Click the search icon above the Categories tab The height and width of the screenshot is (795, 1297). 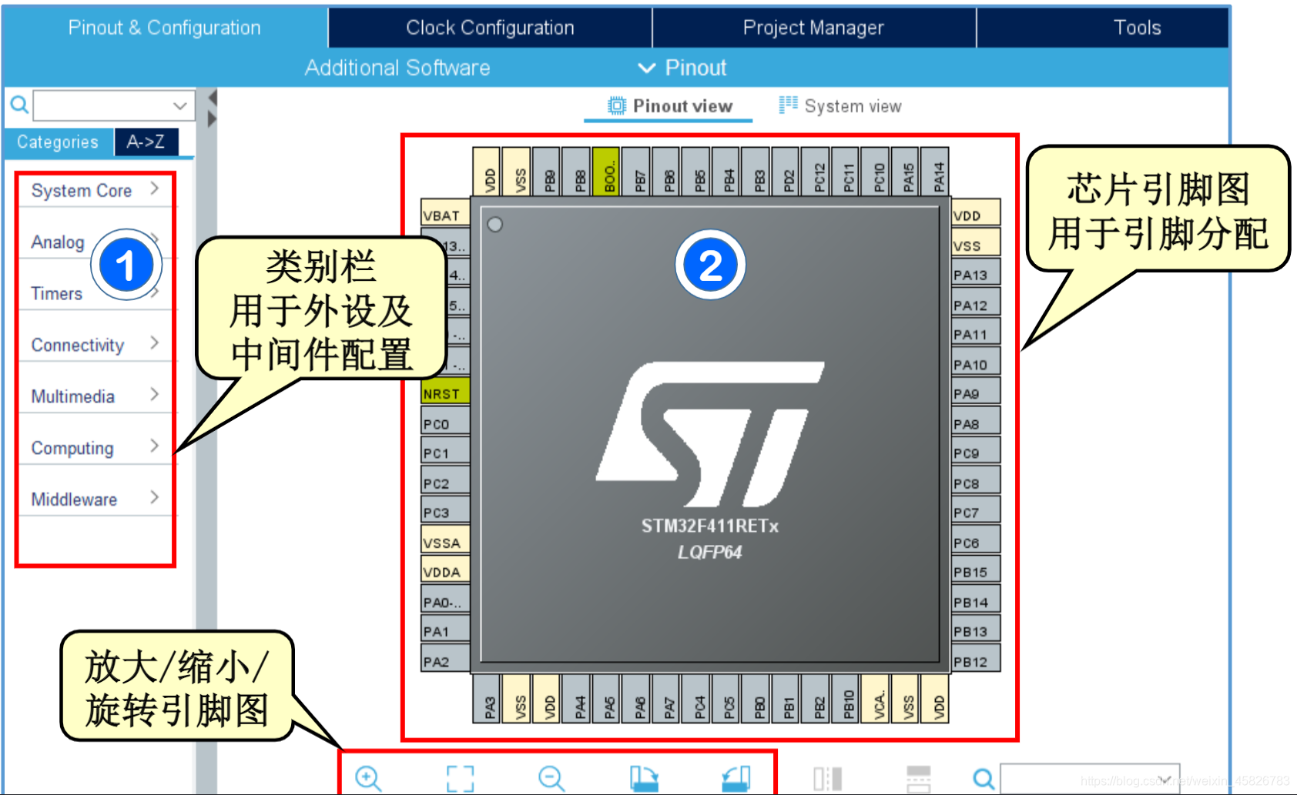pos(19,105)
